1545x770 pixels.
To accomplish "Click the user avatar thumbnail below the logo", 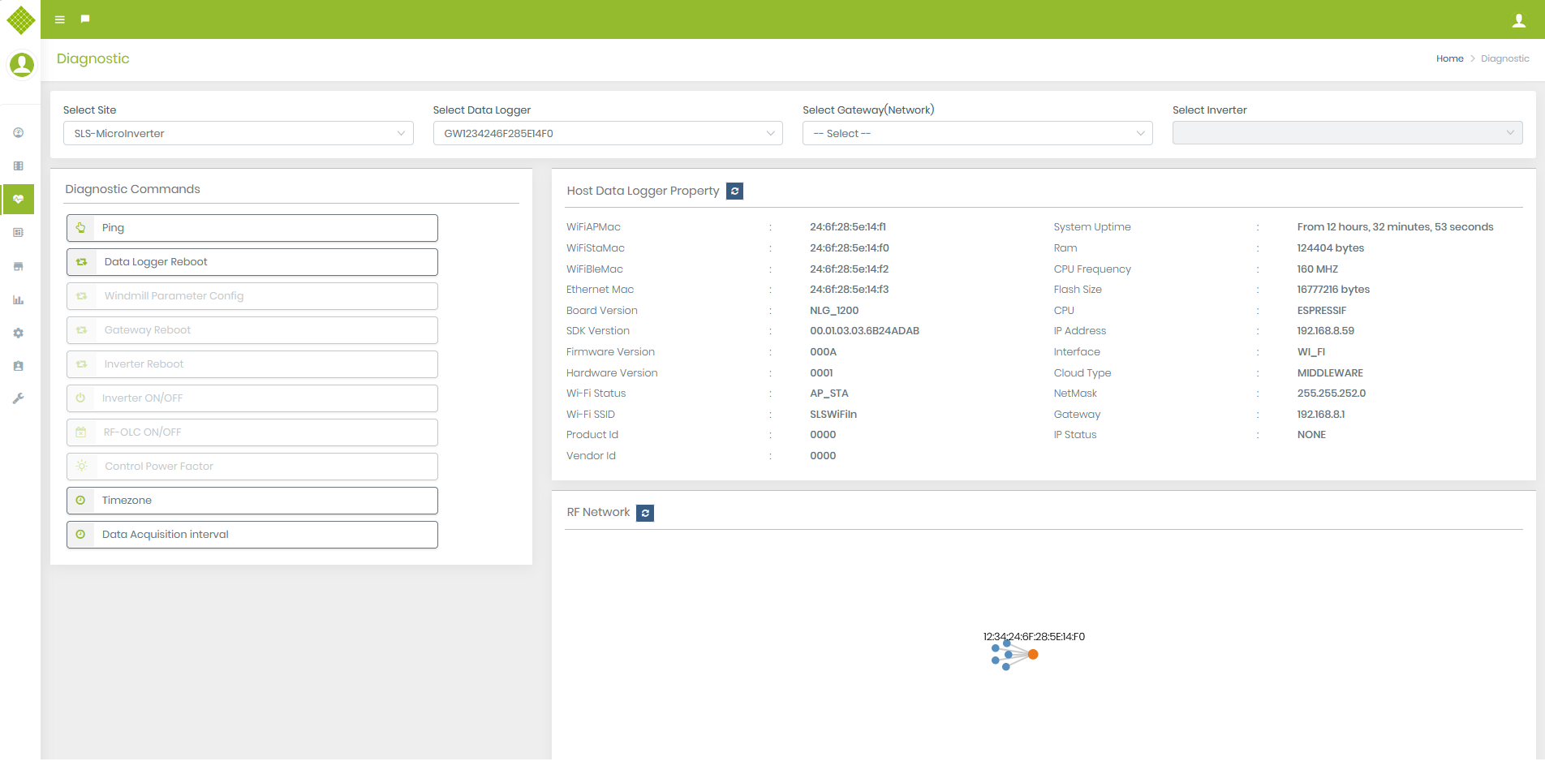I will 21,64.
